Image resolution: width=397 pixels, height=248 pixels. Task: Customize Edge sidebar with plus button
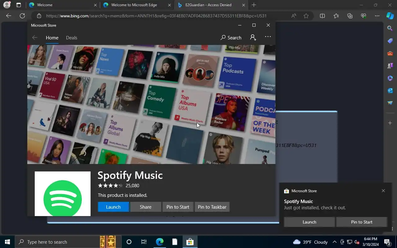390,123
